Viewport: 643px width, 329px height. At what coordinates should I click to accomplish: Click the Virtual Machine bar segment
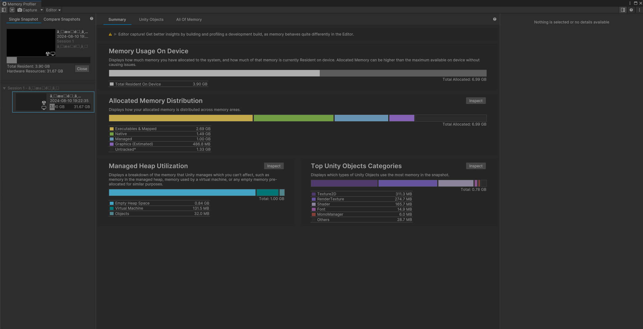pos(267,192)
